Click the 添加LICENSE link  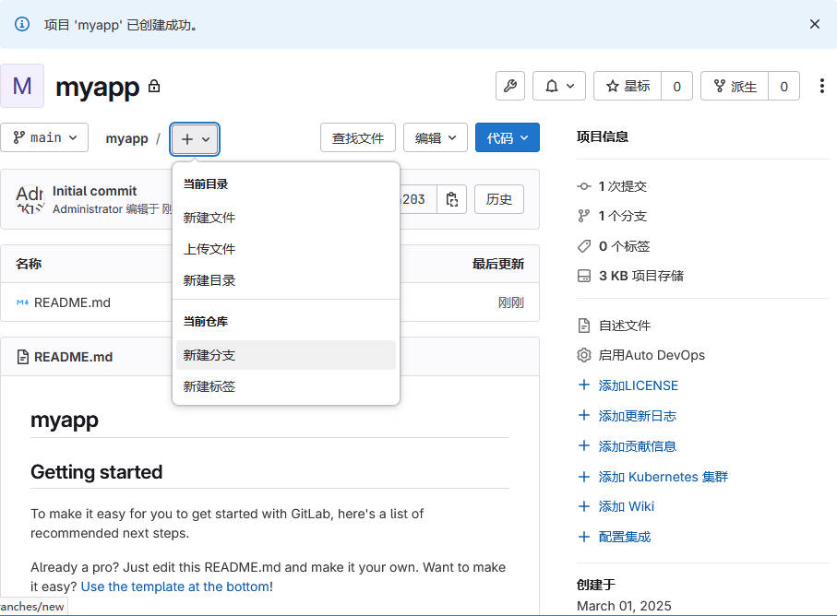[638, 385]
